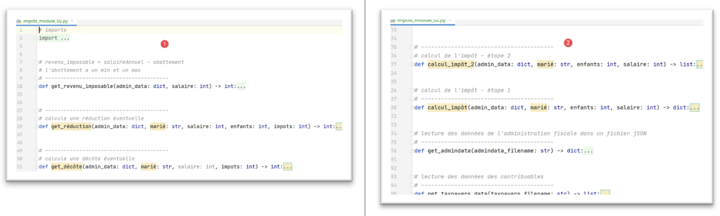This screenshot has width=720, height=216.
Task: Close the impots_module_02.py tab in right editor
Action: 450,20
